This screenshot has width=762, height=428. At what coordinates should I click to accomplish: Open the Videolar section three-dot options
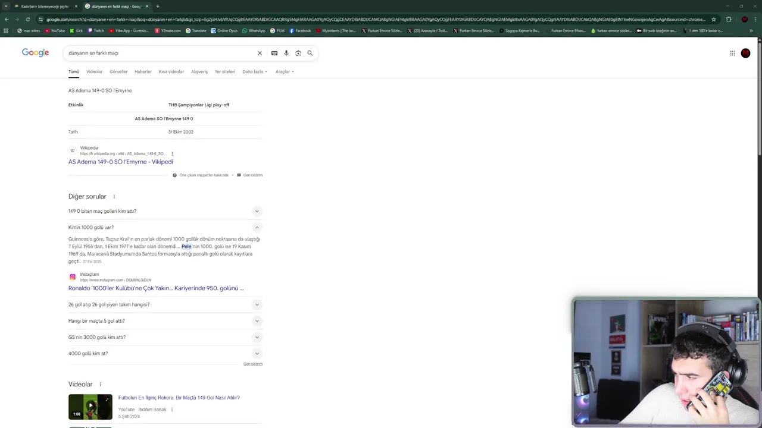[x=100, y=385]
